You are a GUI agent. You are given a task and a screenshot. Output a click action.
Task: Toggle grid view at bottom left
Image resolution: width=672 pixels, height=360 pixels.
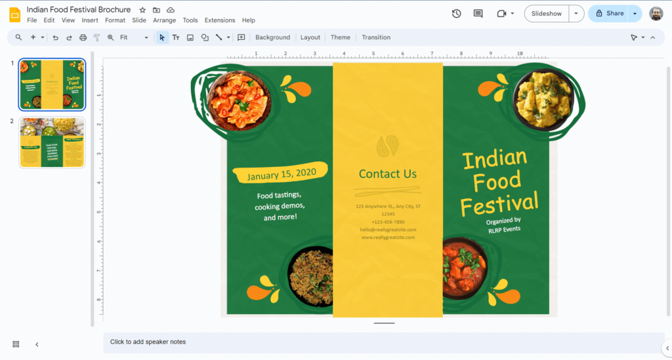[16, 344]
